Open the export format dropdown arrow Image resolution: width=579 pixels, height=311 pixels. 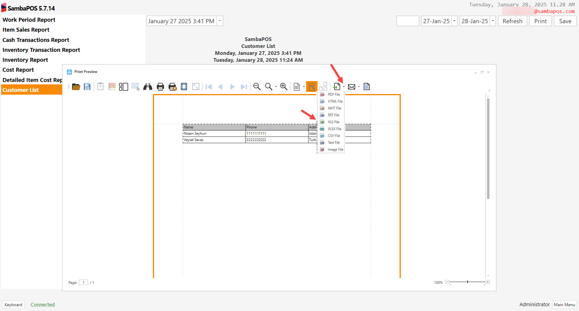[344, 87]
